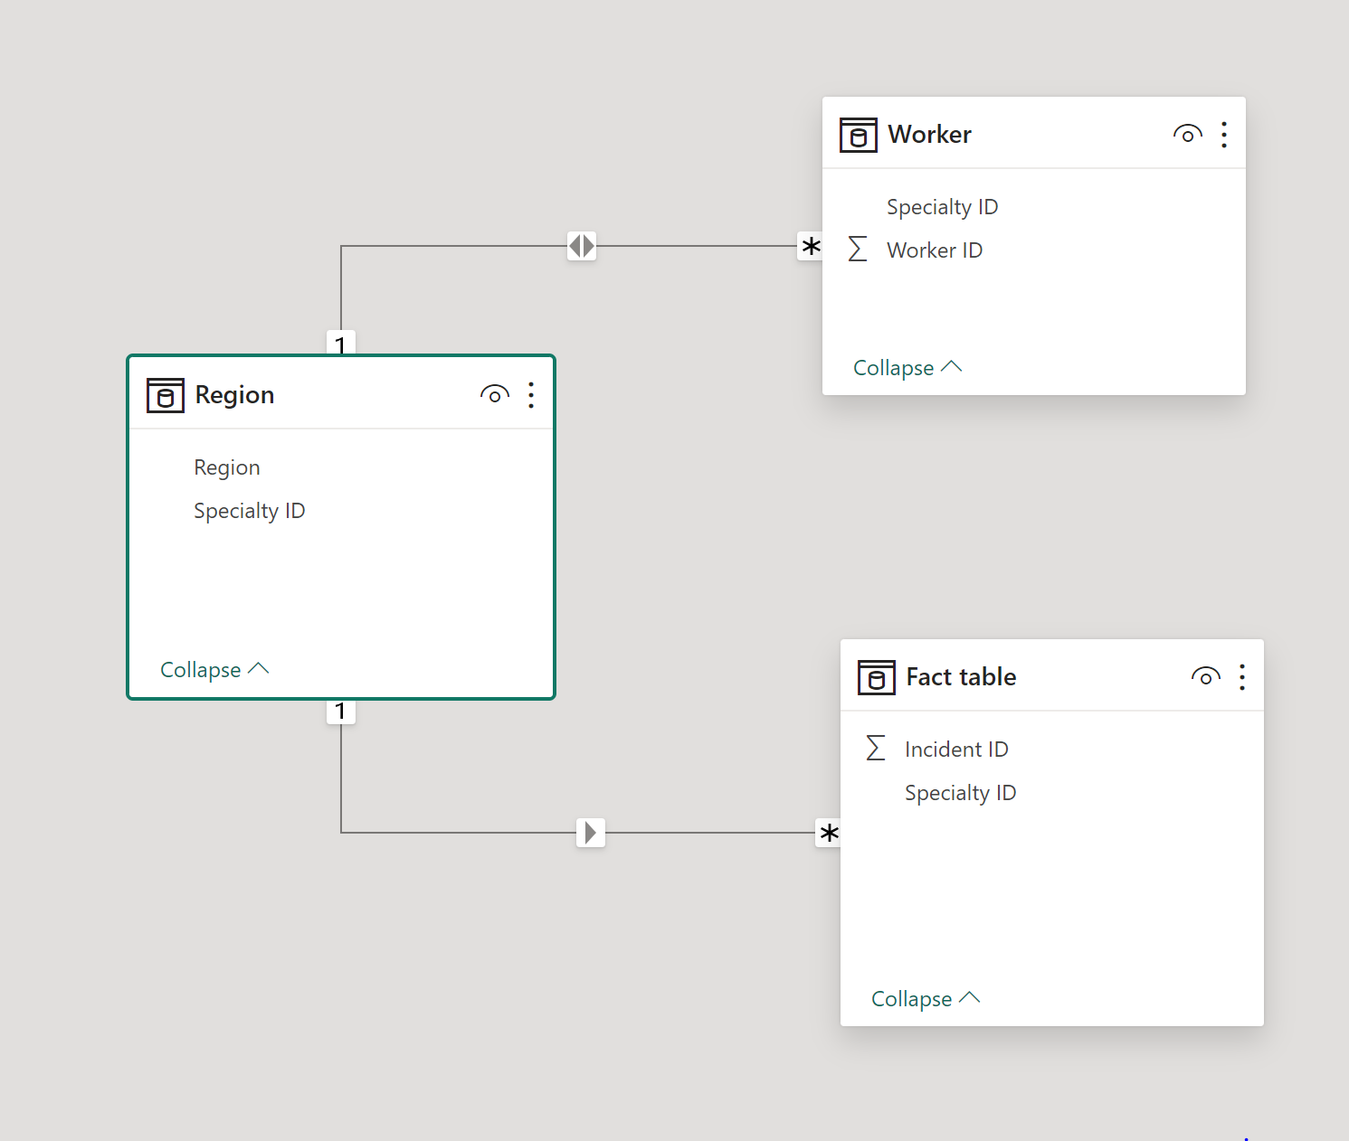Toggle visibility of the Fact table
Image resolution: width=1349 pixels, height=1141 pixels.
point(1206,677)
